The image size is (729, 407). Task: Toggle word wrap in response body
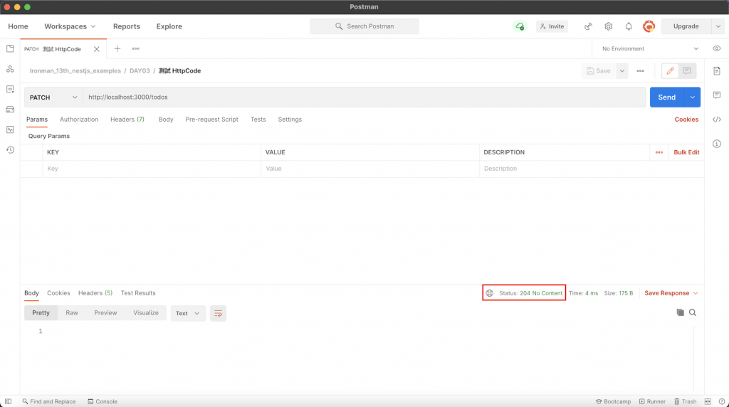tap(218, 314)
